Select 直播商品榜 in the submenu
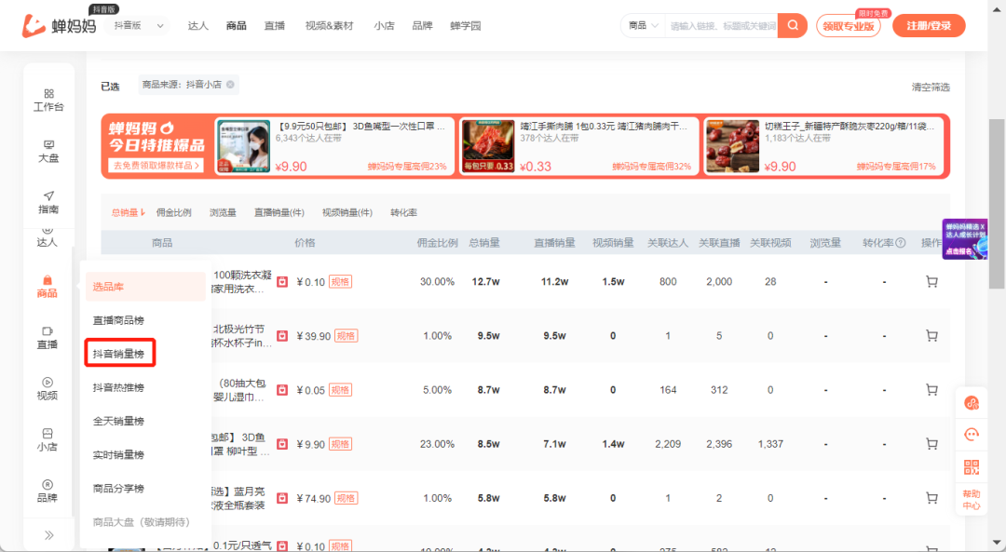The height and width of the screenshot is (552, 1006). point(118,320)
